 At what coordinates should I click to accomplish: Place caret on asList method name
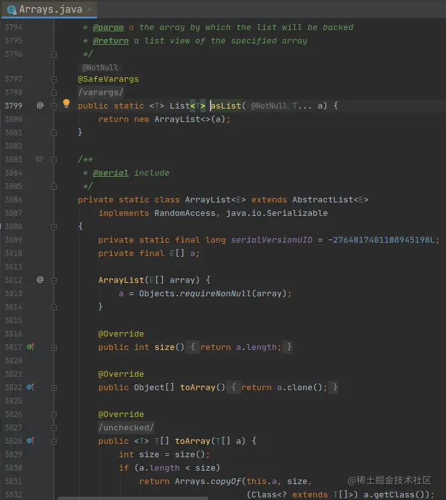(x=226, y=105)
